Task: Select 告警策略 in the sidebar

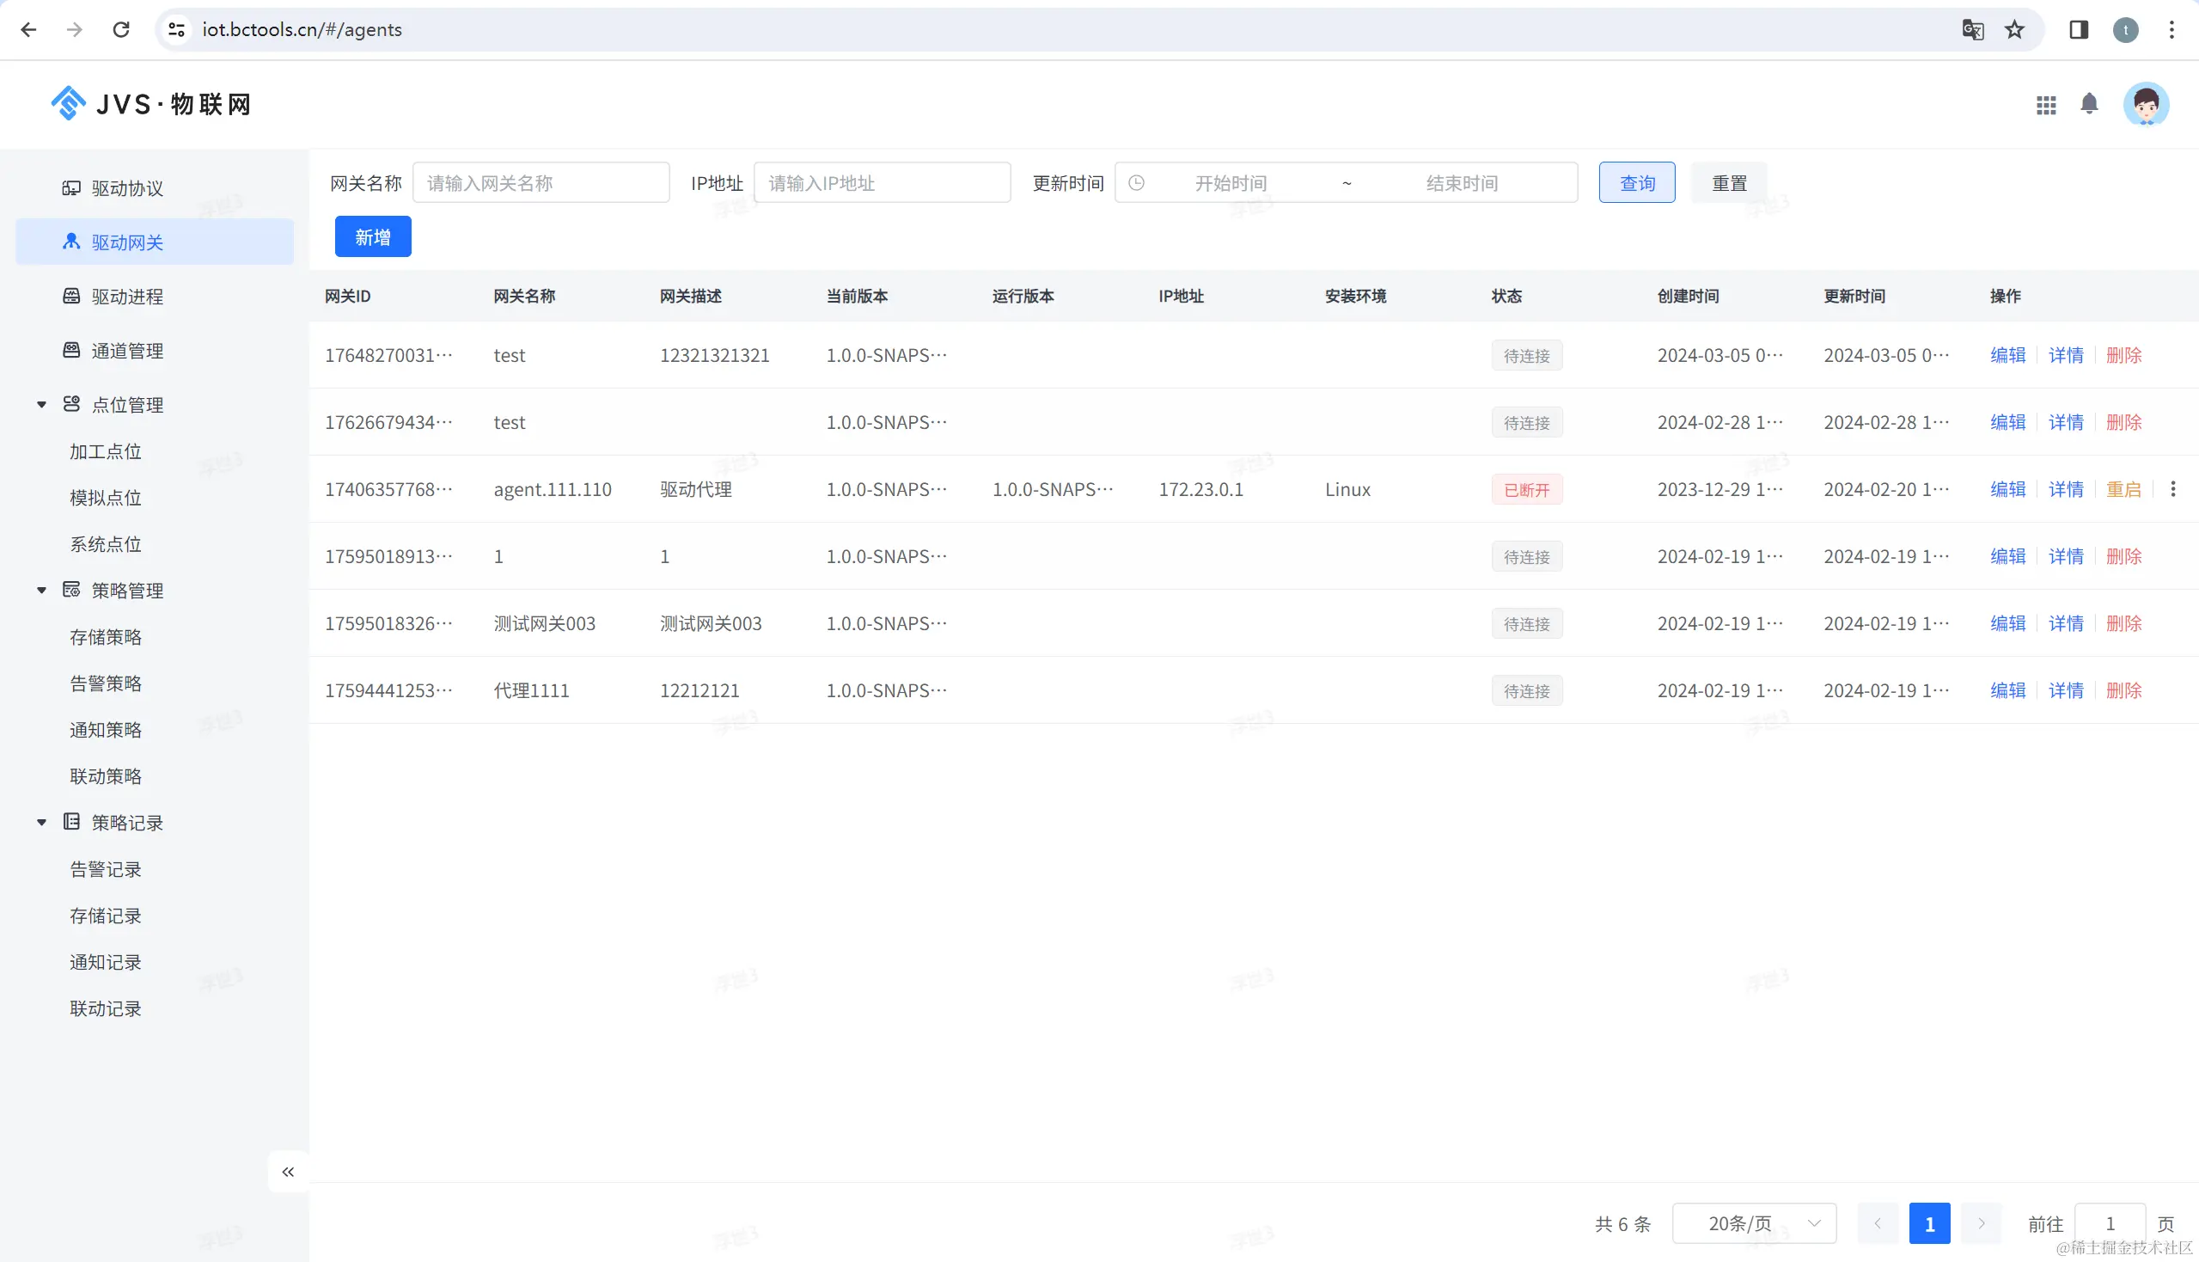Action: [x=106, y=683]
